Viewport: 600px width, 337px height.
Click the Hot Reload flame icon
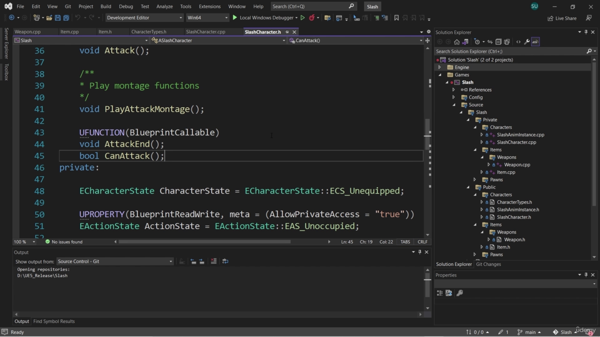[312, 18]
